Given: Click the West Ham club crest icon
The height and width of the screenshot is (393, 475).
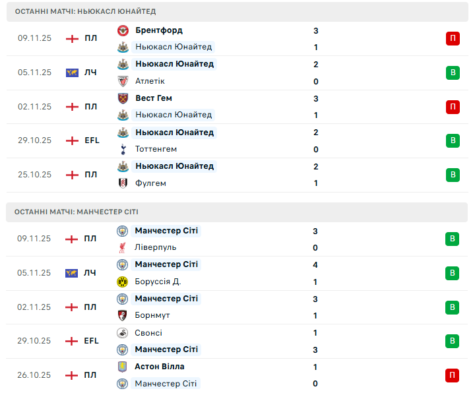Looking at the screenshot, I should (123, 98).
